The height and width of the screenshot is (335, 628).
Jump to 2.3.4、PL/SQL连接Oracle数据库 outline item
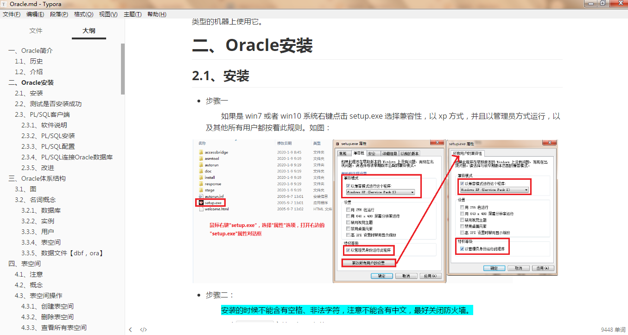[x=67, y=157]
